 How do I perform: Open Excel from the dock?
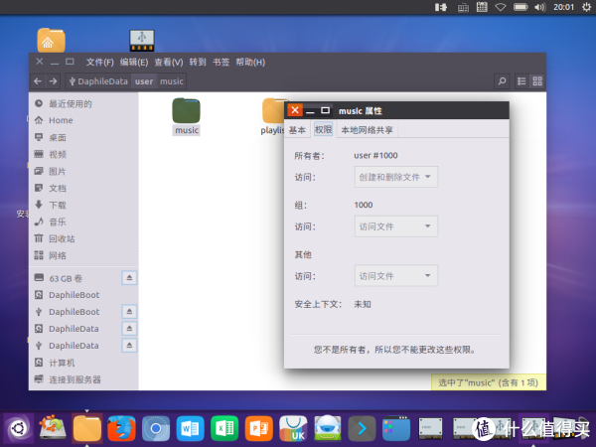point(224,428)
